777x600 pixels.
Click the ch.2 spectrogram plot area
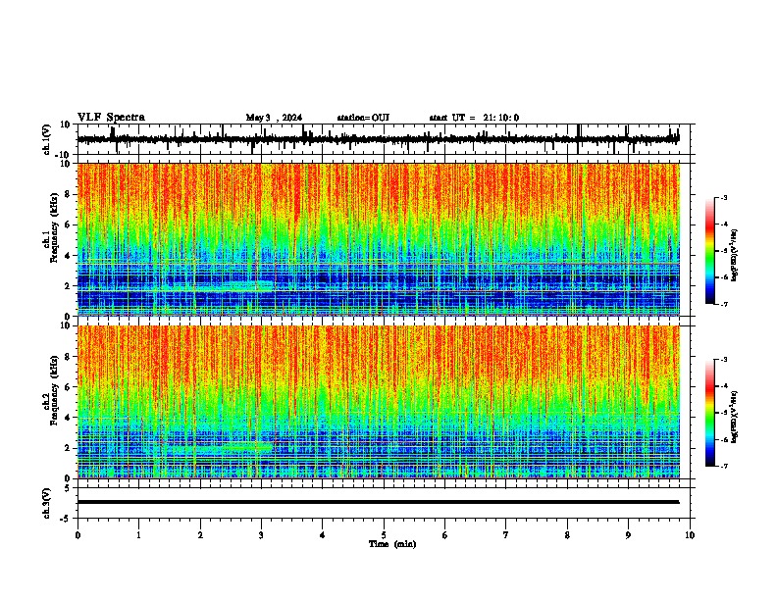378,402
